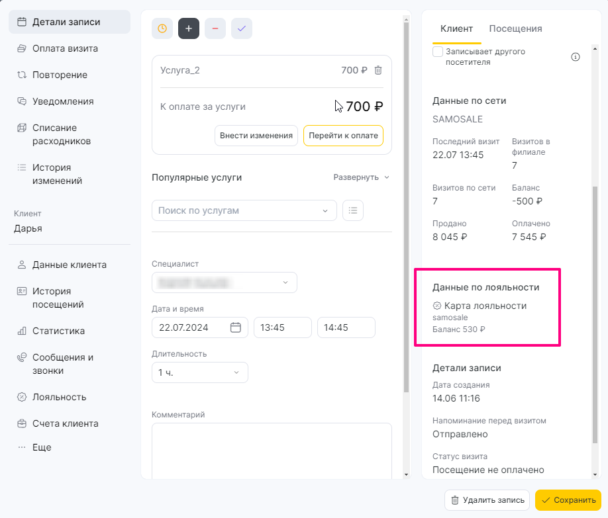Open the Специалист dropdown

coord(224,282)
